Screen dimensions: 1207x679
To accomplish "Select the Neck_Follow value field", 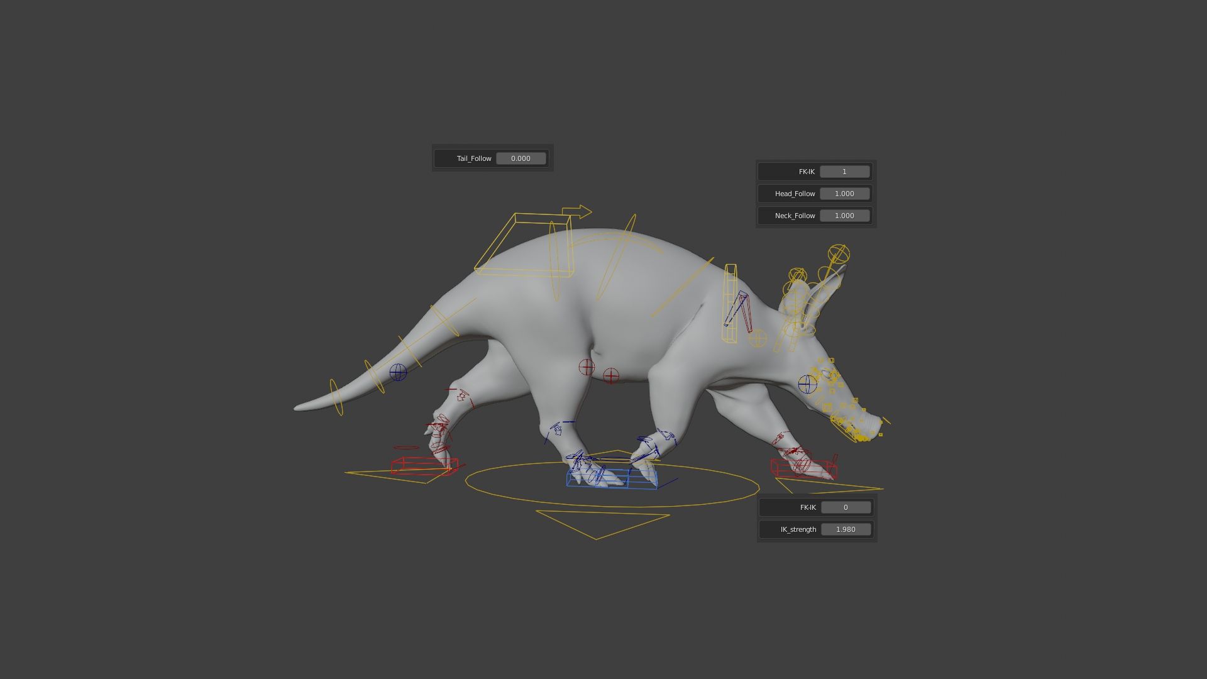I will pyautogui.click(x=844, y=216).
